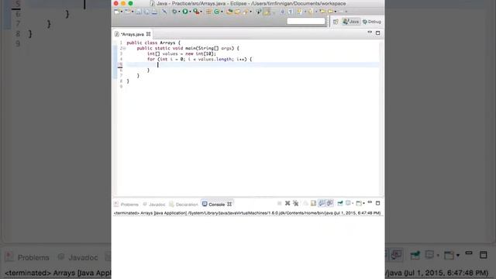Click the Save All toolbar icon
The image size is (496, 279).
coord(146,12)
